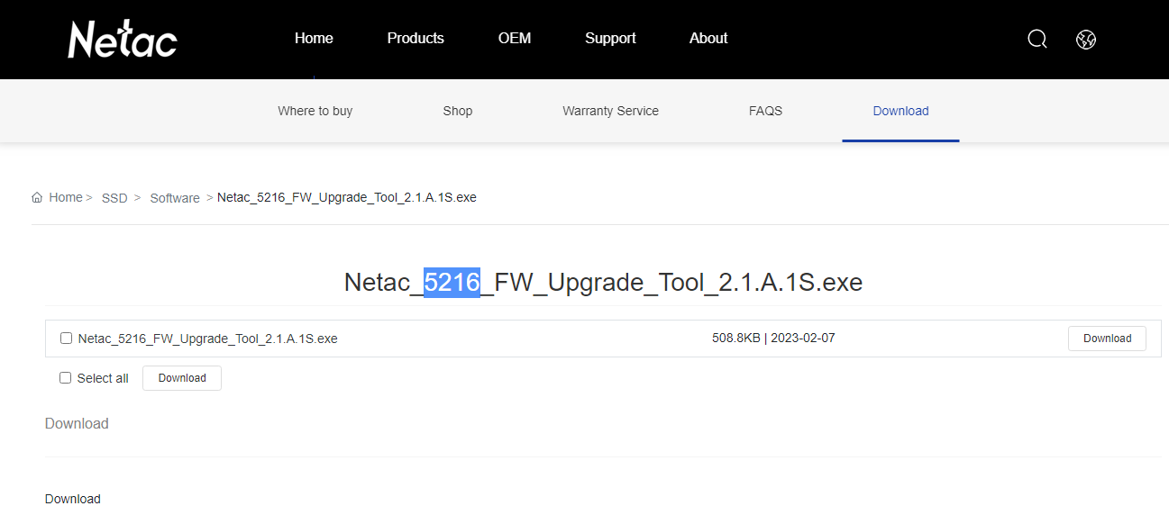Click Where to buy
1169x524 pixels.
click(315, 110)
